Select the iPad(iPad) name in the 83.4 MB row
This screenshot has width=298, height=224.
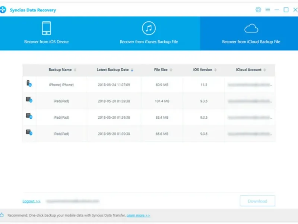61,118
